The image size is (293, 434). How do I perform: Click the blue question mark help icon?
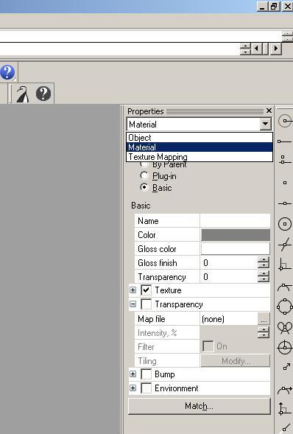point(7,72)
